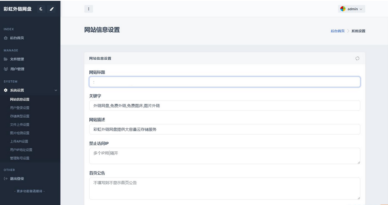The height and width of the screenshot is (205, 388).
Task: Click users icon beside 用户管理
Action: point(6,69)
